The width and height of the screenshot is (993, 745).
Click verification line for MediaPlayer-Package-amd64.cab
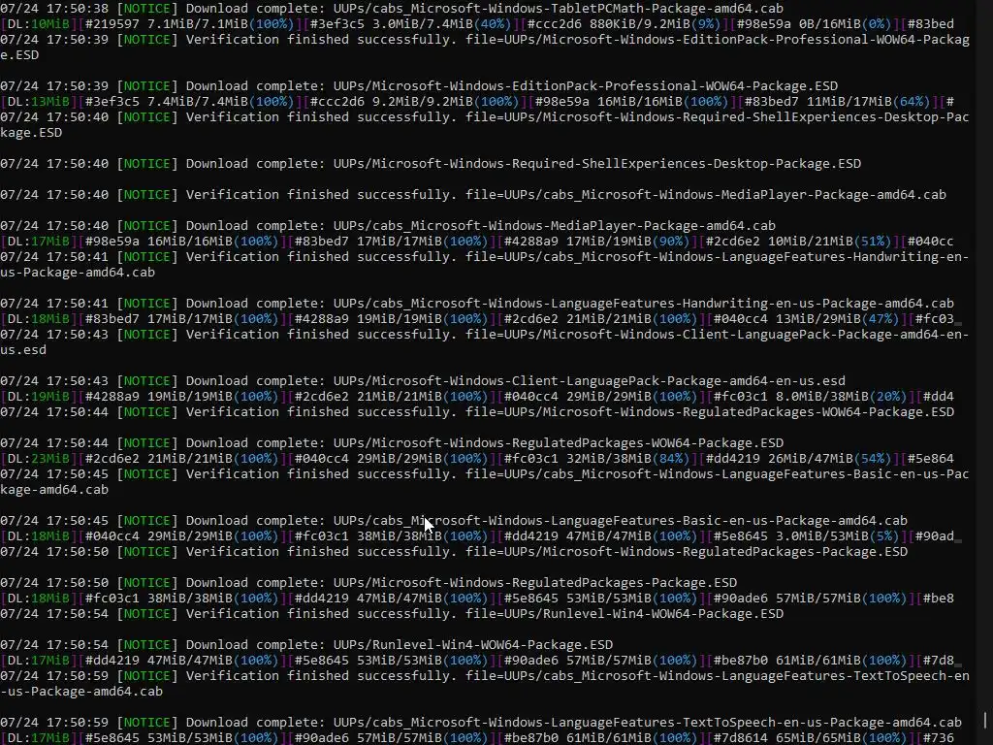coord(473,194)
